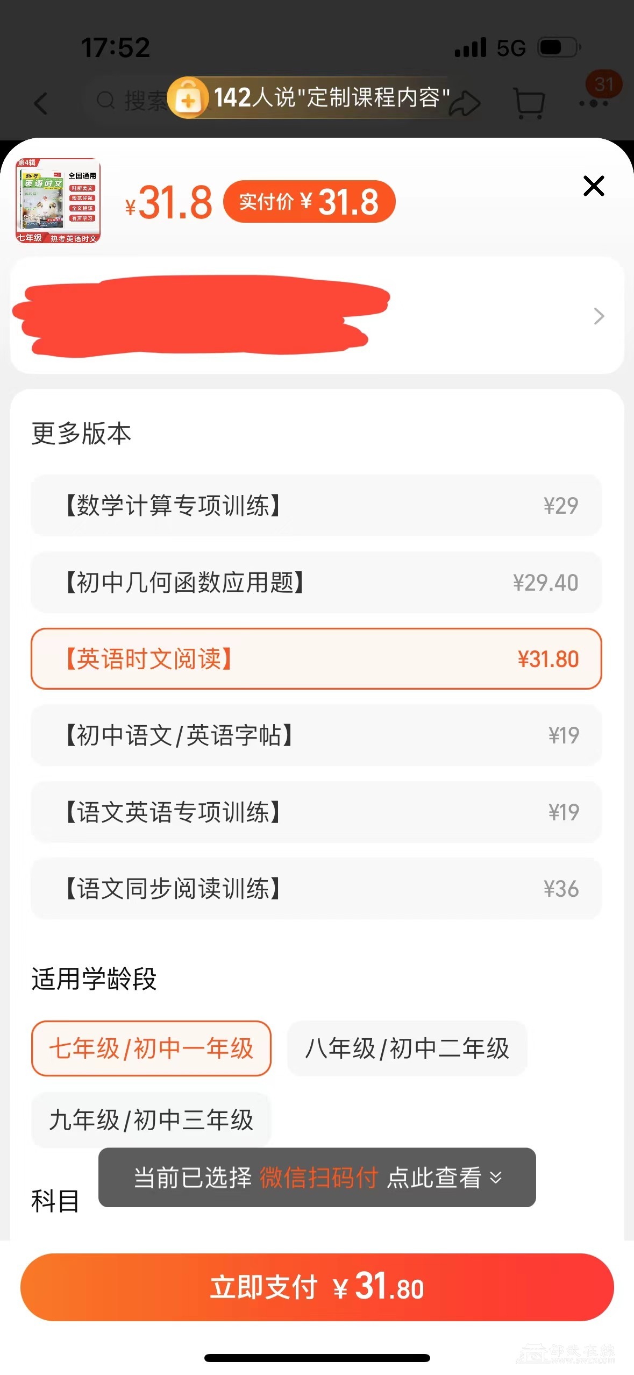Tap the share arrow icon
Viewport: 634px width, 1375px height.
tap(466, 103)
